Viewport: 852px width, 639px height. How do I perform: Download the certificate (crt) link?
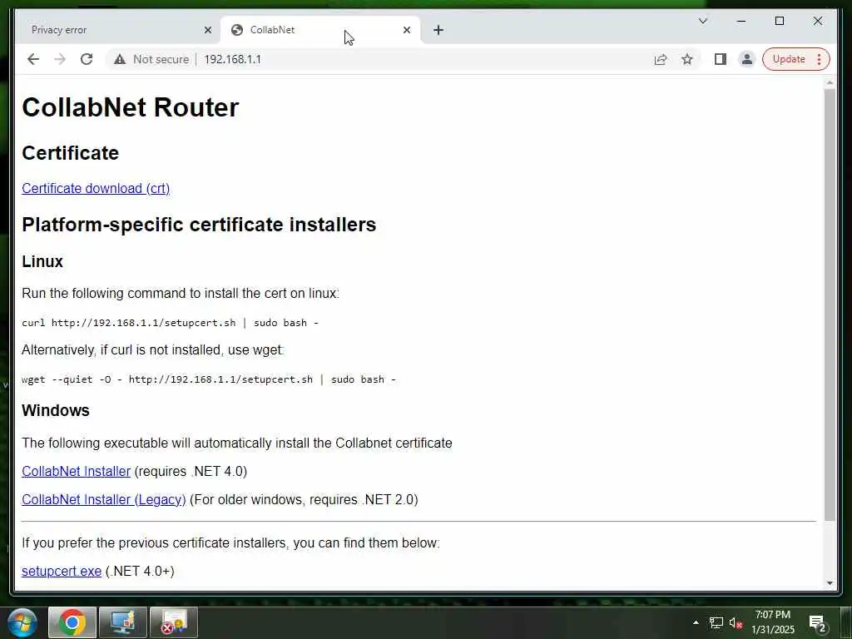[x=96, y=188]
